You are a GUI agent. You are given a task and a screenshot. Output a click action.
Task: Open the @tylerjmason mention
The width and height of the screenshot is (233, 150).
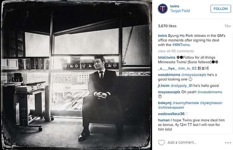coord(211,103)
